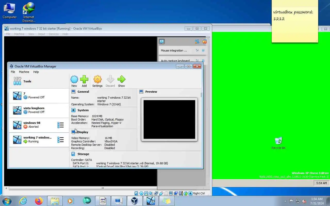Click the audio status icon in VM status bar
The image size is (330, 206).
click(x=151, y=193)
